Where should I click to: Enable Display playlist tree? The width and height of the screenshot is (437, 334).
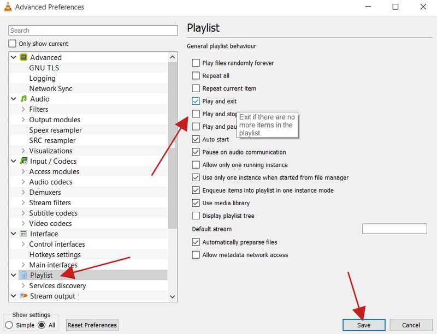coord(196,216)
